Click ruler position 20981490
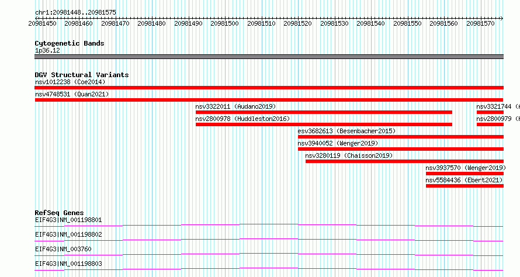520x277 pixels. [x=188, y=23]
